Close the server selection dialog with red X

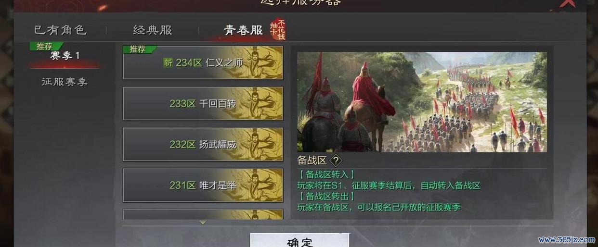point(568,4)
